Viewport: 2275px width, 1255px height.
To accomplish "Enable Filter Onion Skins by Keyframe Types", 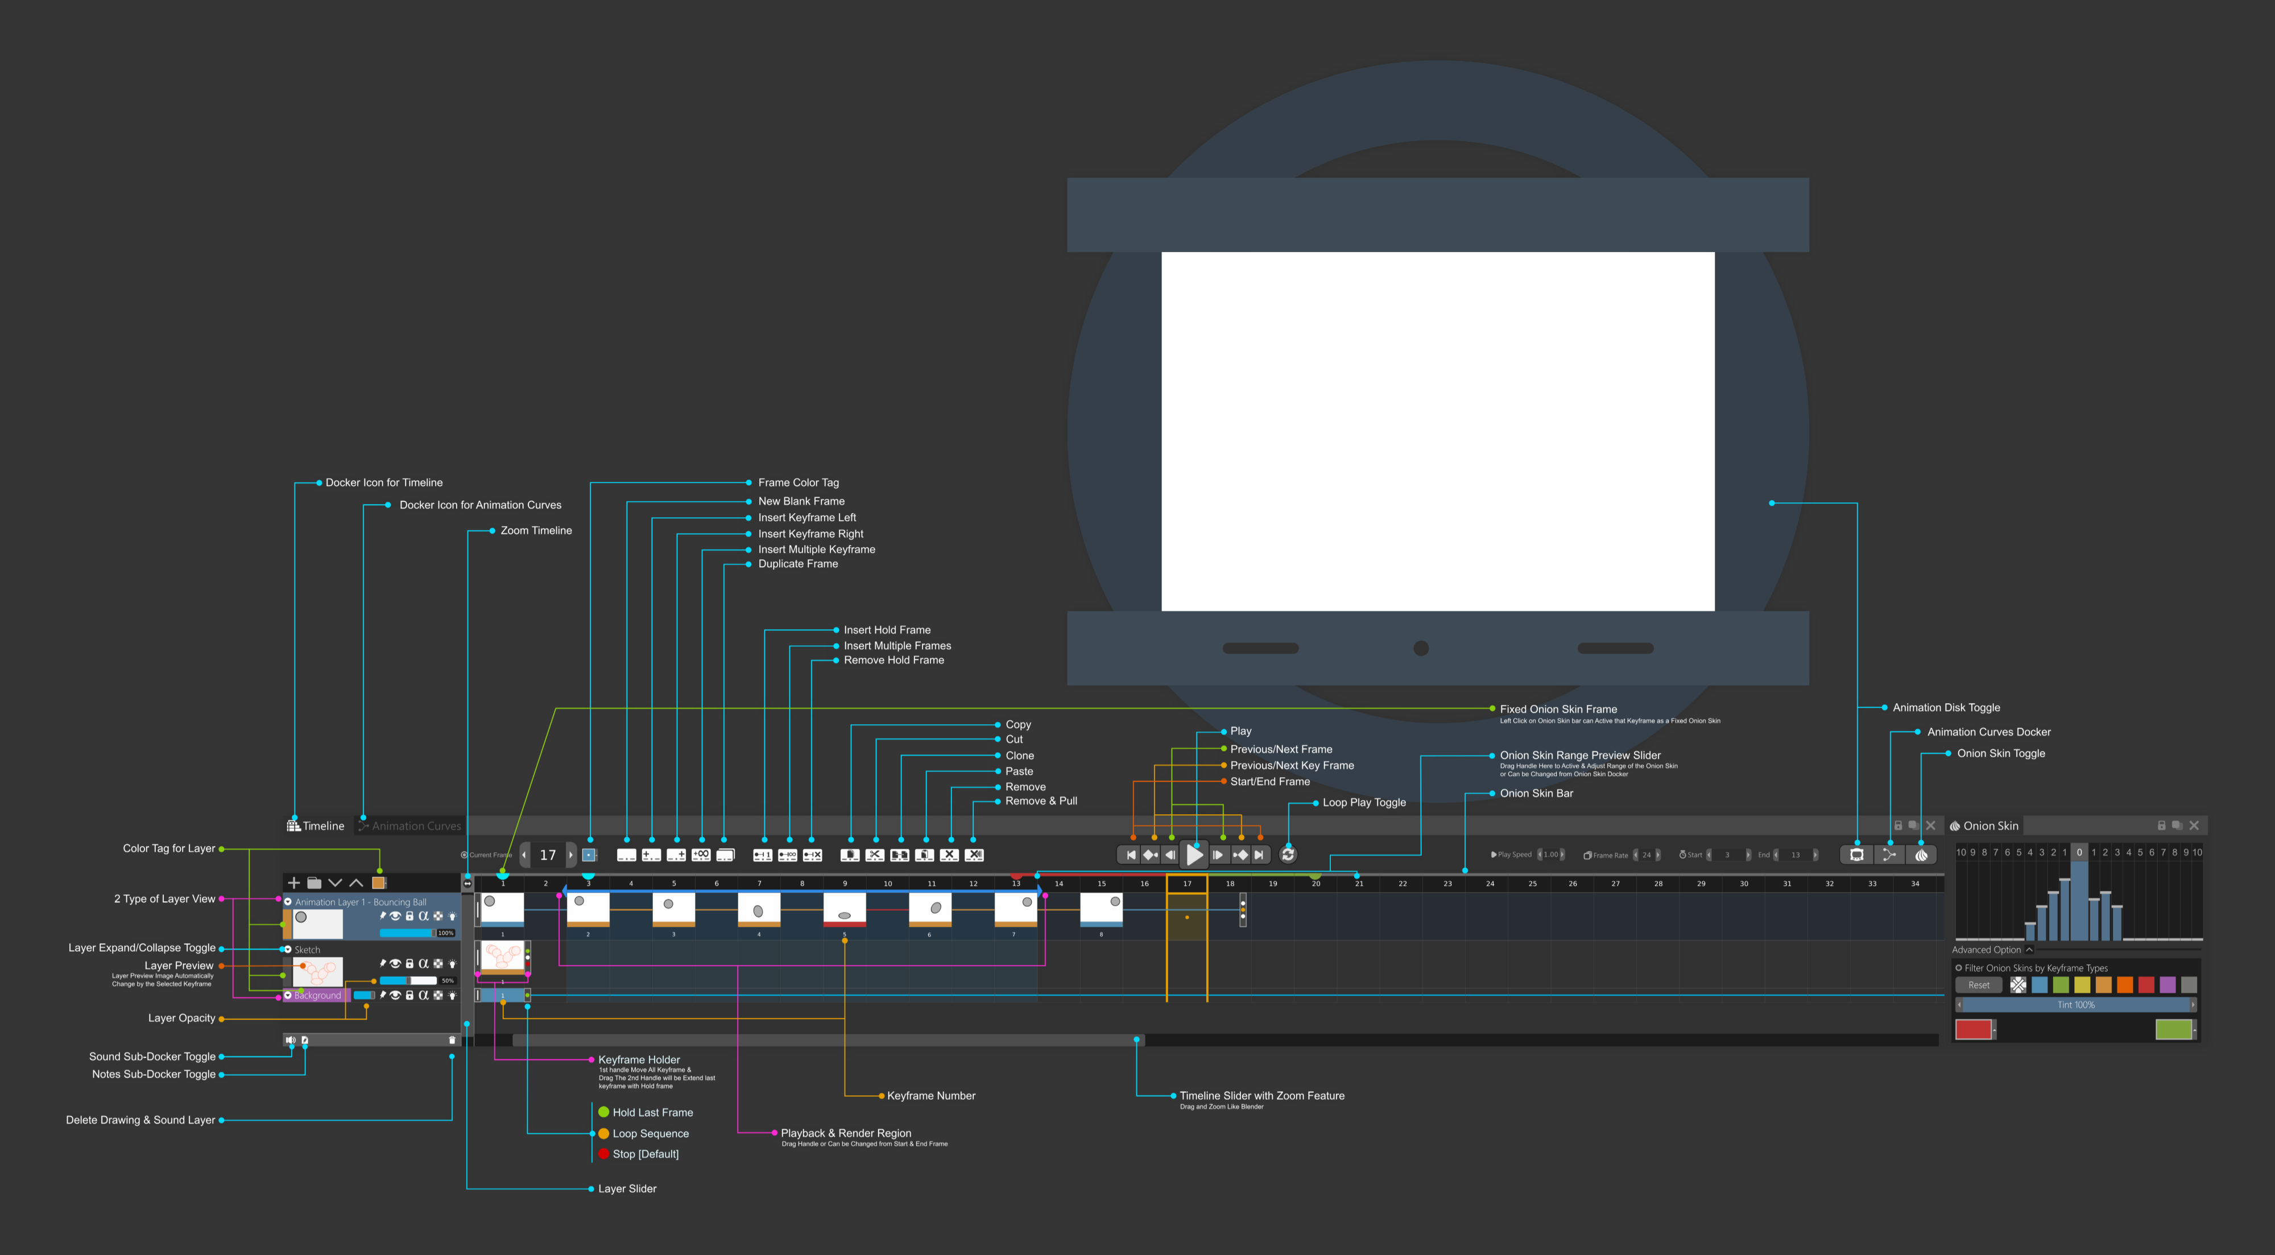I will [x=1959, y=968].
